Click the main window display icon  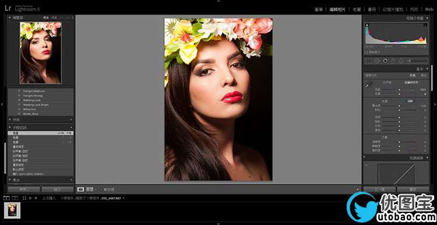pos(6,198)
